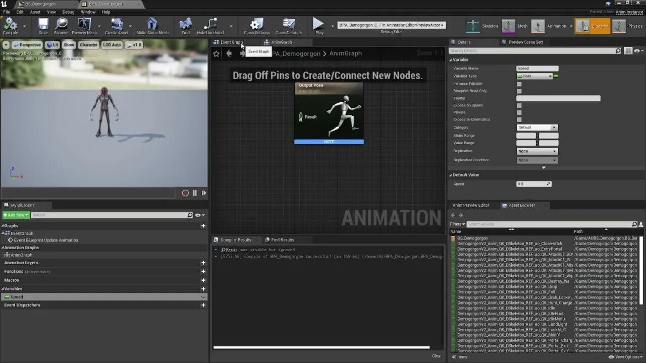Toggle the Private checkbox
This screenshot has height=363, width=646.
[519, 112]
